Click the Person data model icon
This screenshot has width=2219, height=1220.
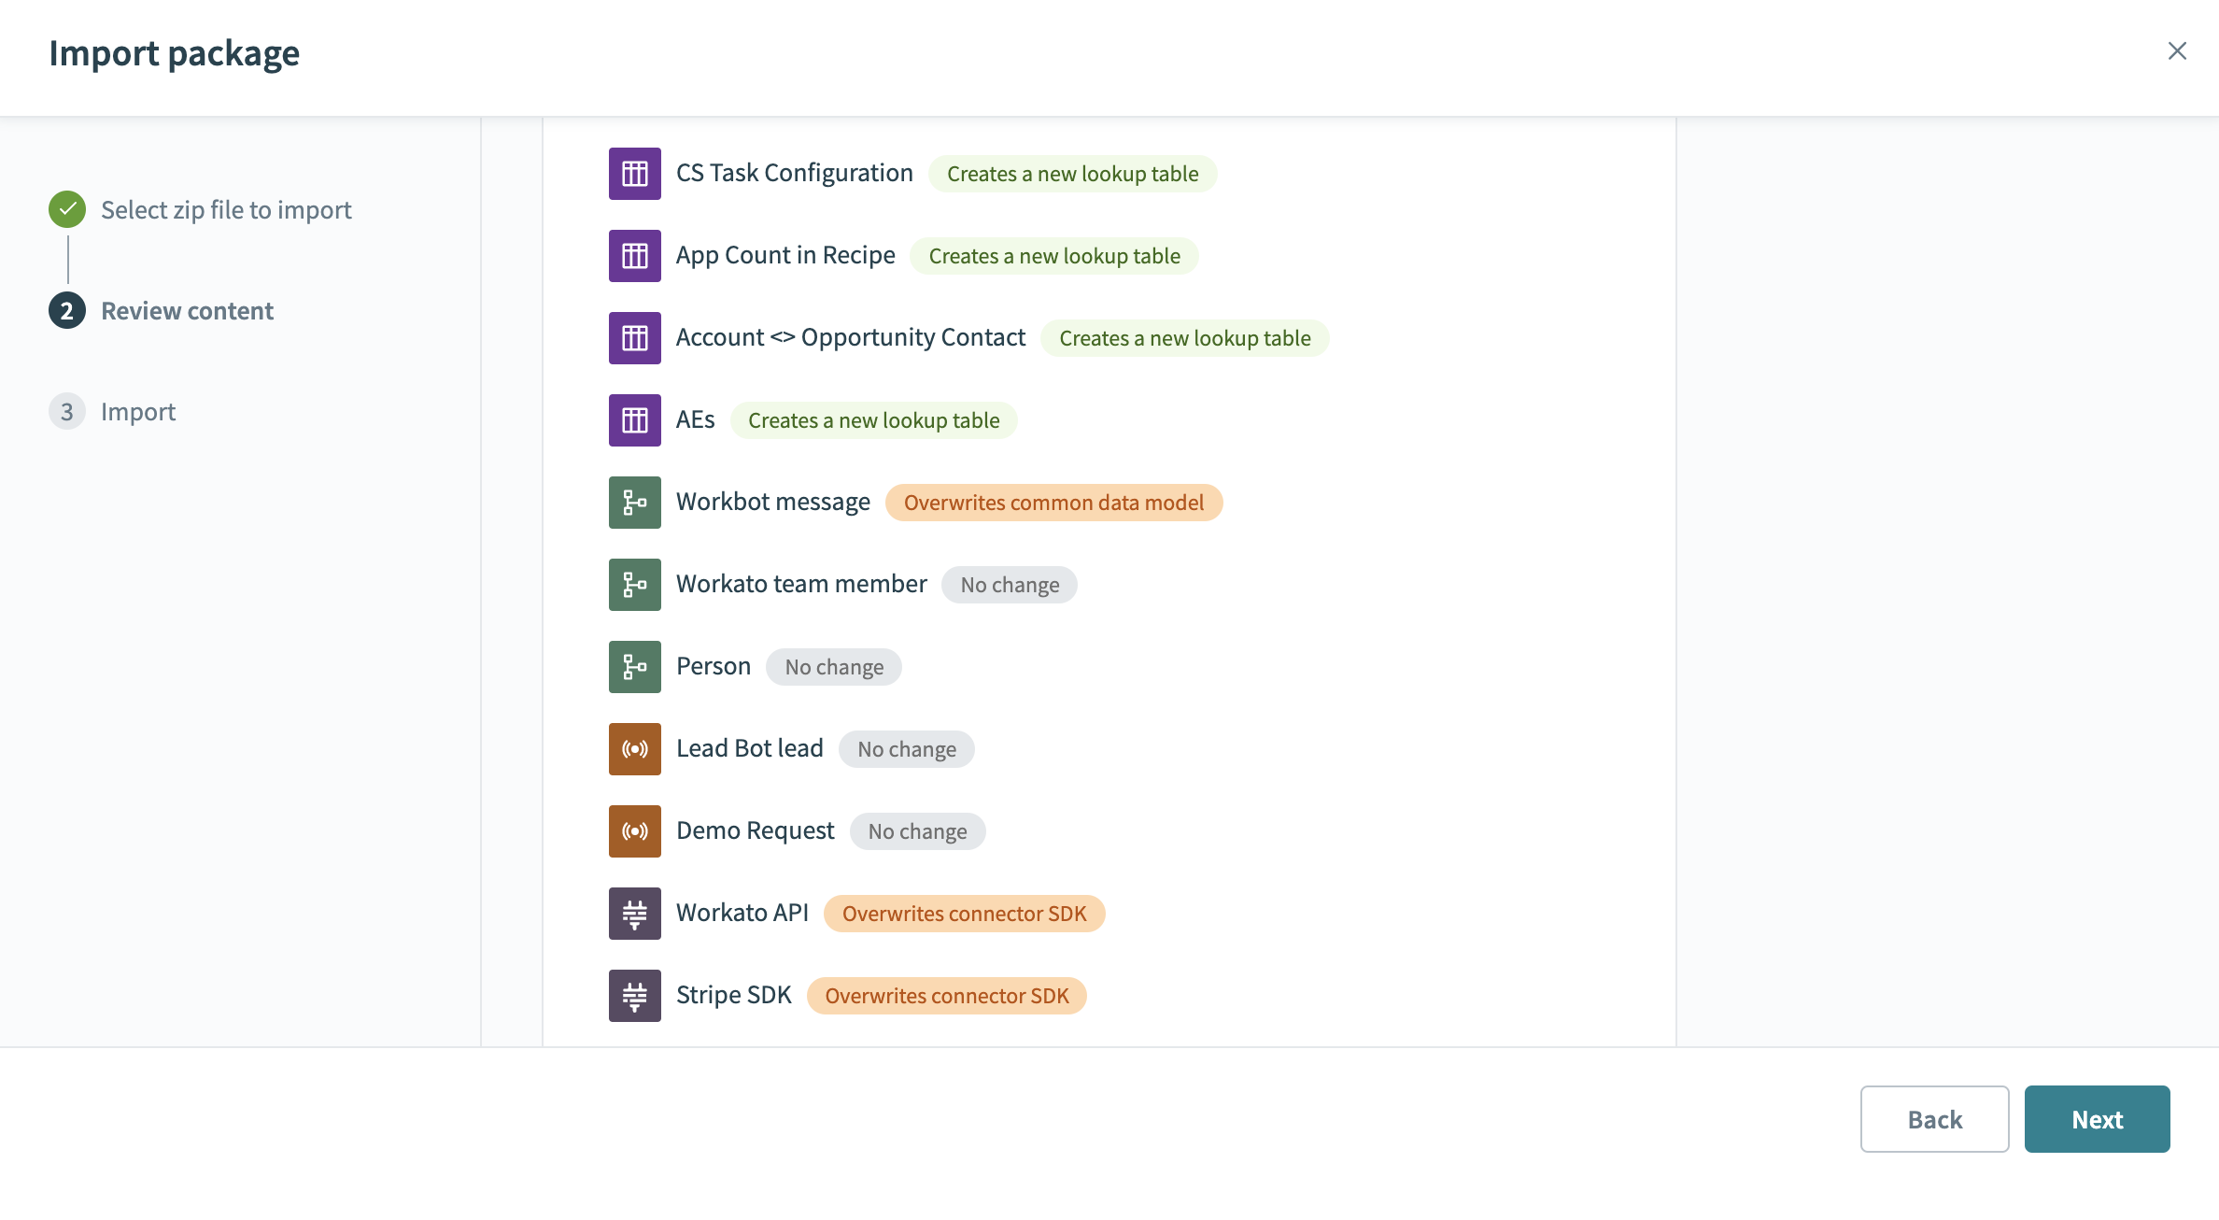tap(634, 667)
